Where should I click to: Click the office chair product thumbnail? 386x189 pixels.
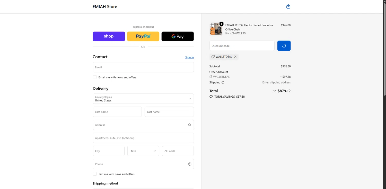coord(216,29)
